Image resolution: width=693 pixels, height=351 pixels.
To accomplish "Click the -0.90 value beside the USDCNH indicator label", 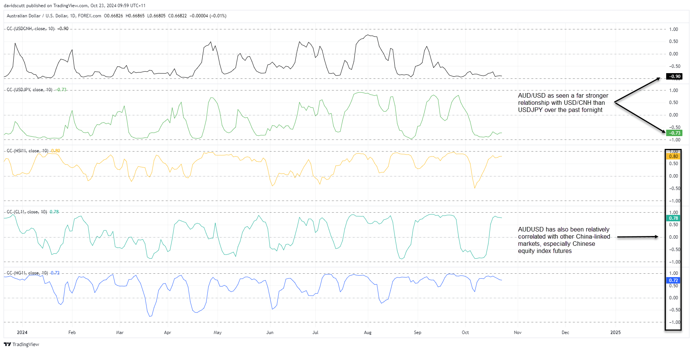I will click(63, 29).
